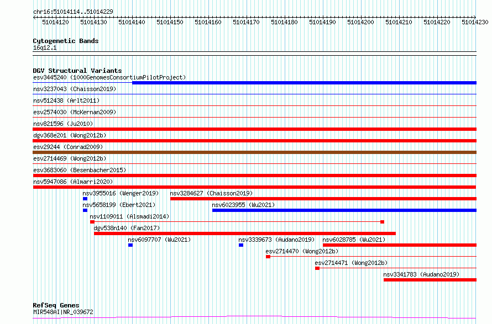Click ruler position 51014230
Viewport: 492px width, 324px height.
pos(475,22)
